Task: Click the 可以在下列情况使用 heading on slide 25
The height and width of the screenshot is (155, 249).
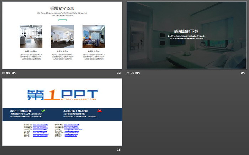Action: [x=21, y=111]
